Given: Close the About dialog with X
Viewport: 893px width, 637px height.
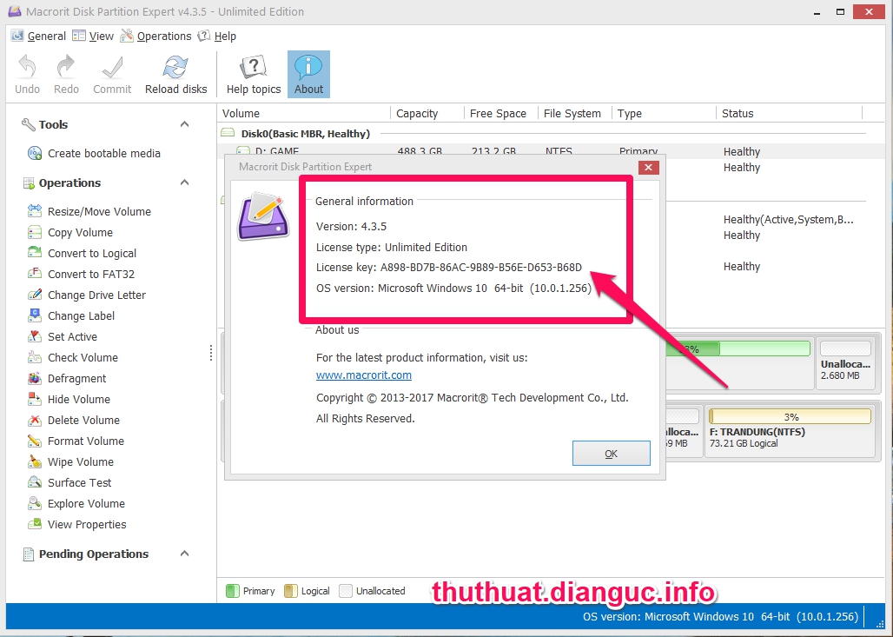Looking at the screenshot, I should point(649,167).
